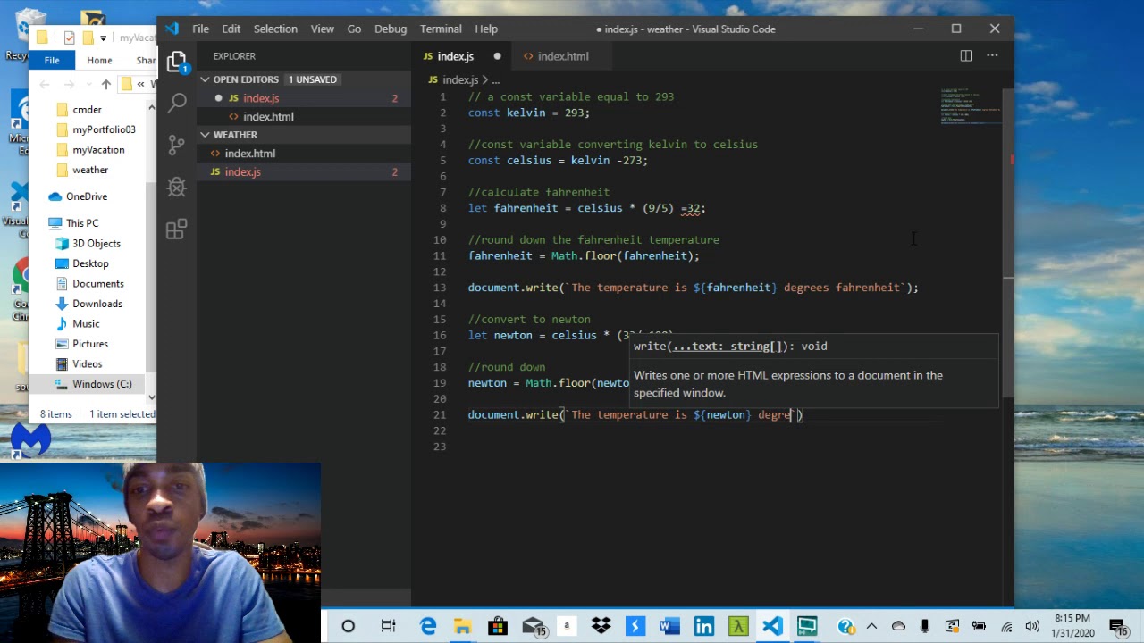Image resolution: width=1144 pixels, height=643 pixels.
Task: Switch to the index.html editor tab
Action: pos(562,56)
